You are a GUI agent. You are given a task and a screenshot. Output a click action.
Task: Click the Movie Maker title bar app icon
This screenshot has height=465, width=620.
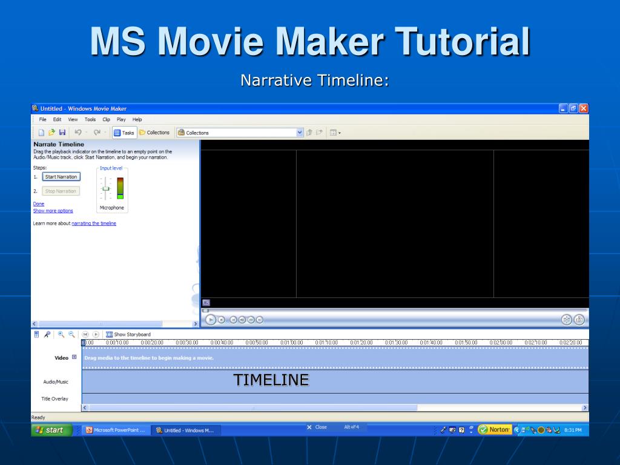[35, 108]
